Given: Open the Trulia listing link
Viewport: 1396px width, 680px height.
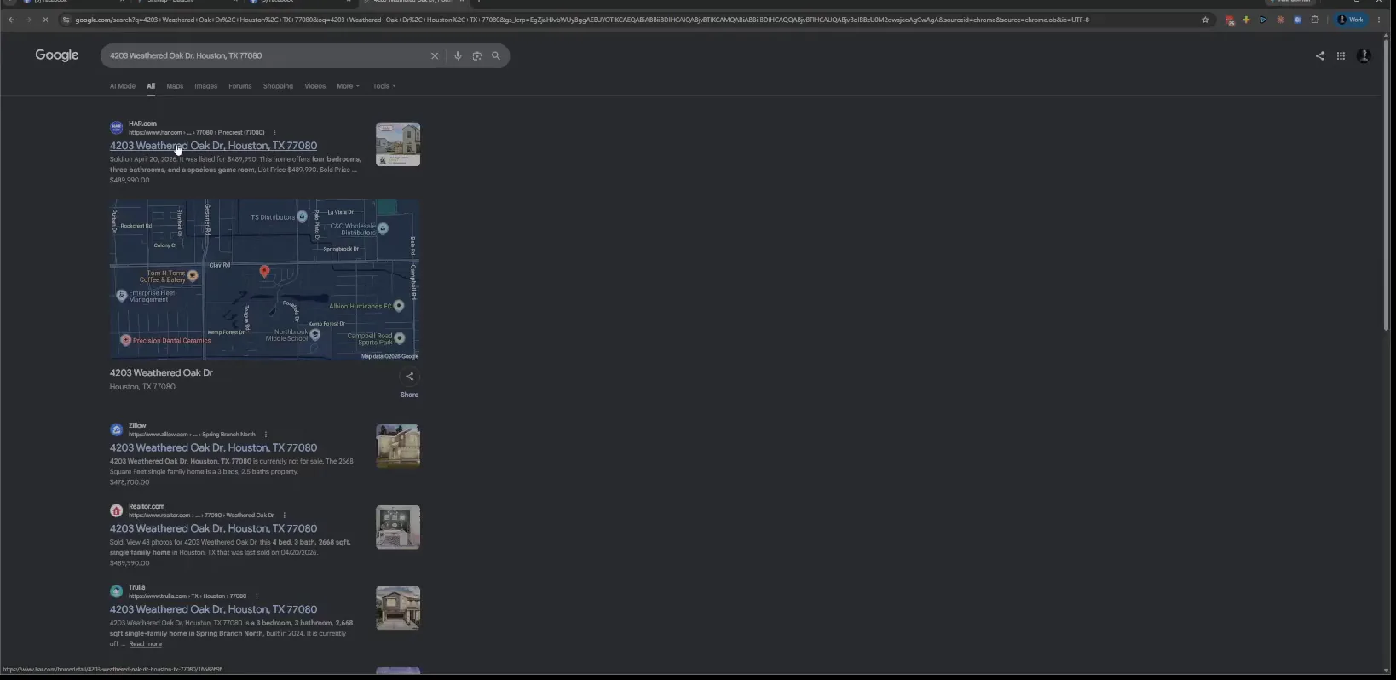Looking at the screenshot, I should click(213, 609).
